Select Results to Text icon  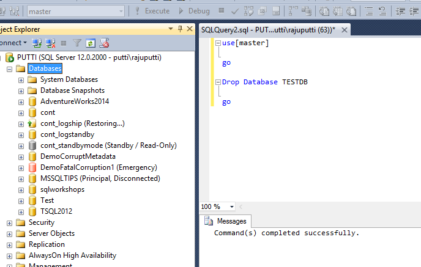pyautogui.click(x=324, y=11)
